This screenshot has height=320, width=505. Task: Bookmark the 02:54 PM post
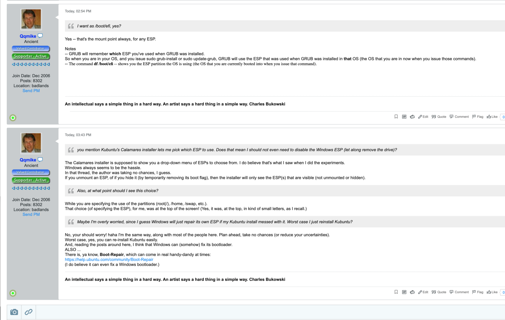click(396, 117)
